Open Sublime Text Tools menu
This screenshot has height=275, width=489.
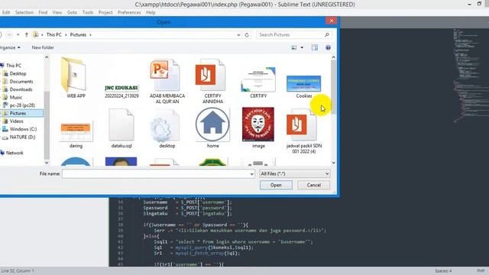click(88, 12)
